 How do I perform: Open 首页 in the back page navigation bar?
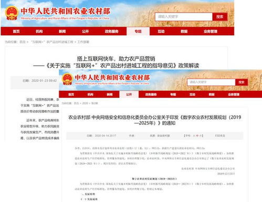(16, 31)
